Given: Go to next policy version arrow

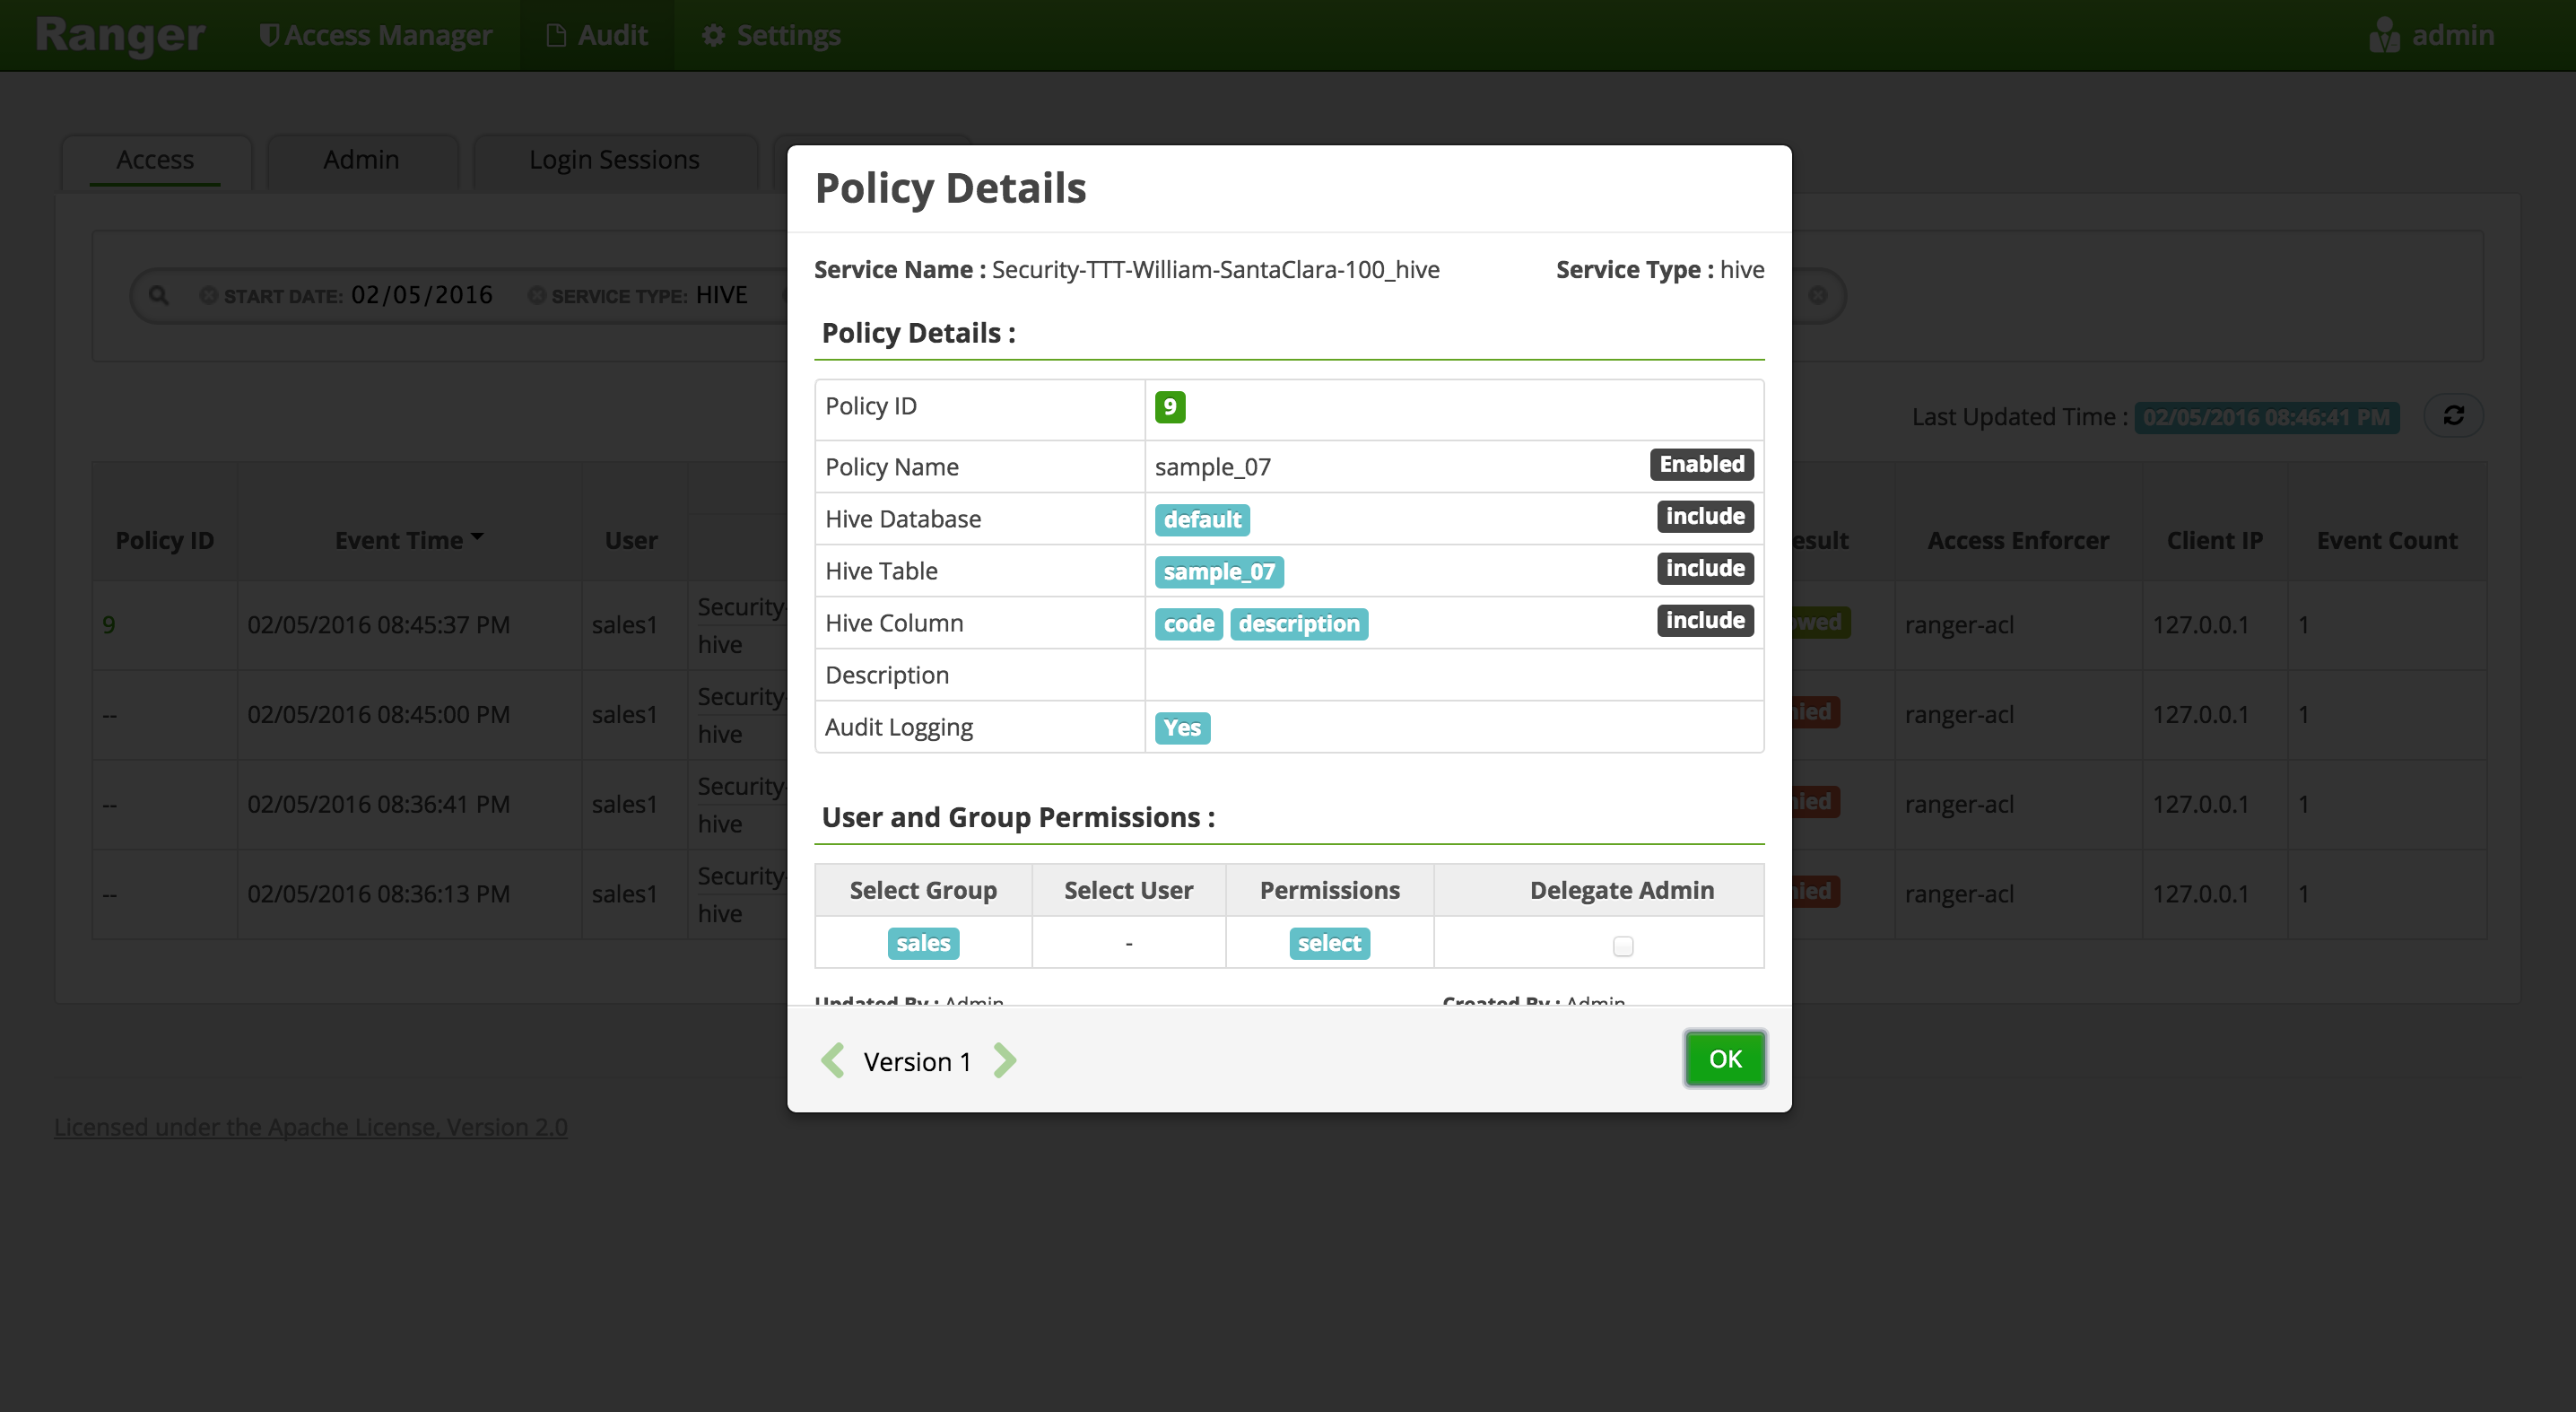Looking at the screenshot, I should pos(1005,1060).
